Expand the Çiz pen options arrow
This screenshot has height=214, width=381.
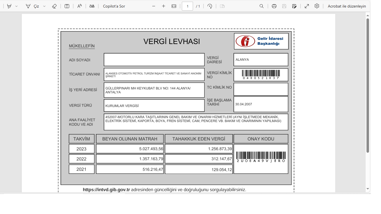44,6
